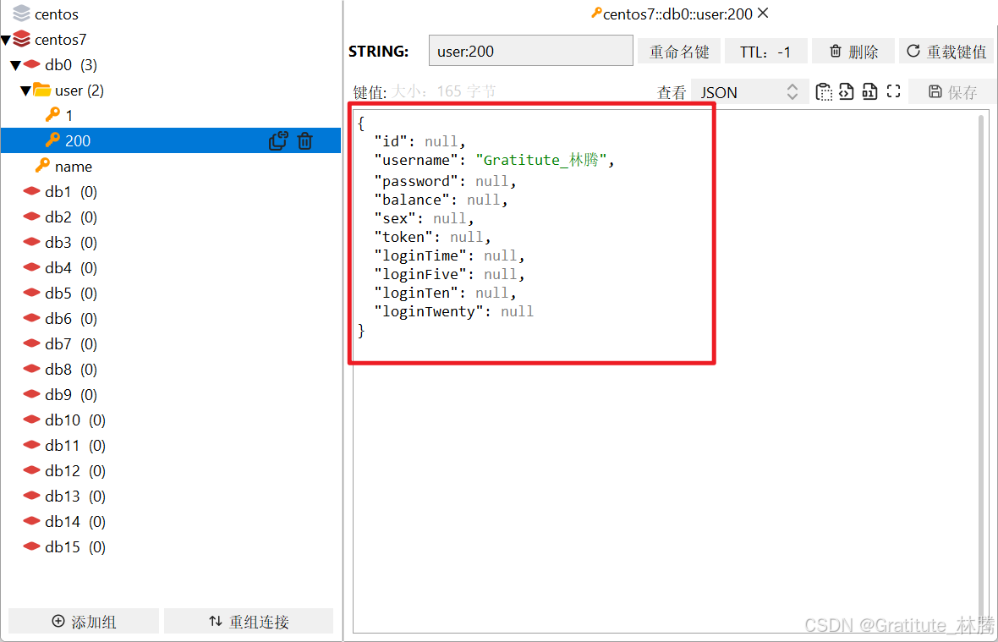The width and height of the screenshot is (998, 642).
Task: Click the trash icon beside key 200
Action: tap(304, 140)
